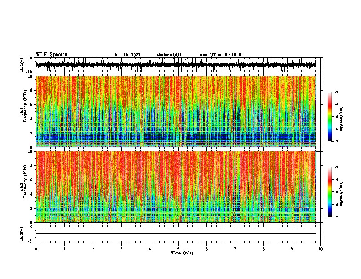This screenshot has width=361, height=279.
Task: Click the "VLF Spectra" plot title
Action: pyautogui.click(x=52, y=55)
